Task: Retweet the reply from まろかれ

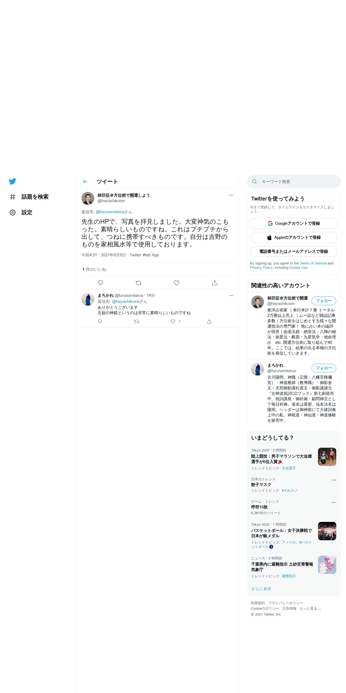Action: (x=136, y=321)
